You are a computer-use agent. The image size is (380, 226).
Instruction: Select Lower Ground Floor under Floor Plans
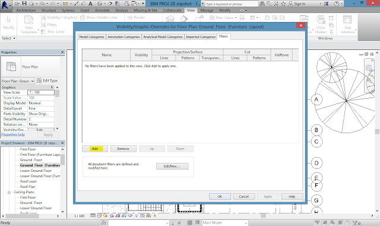(36, 171)
